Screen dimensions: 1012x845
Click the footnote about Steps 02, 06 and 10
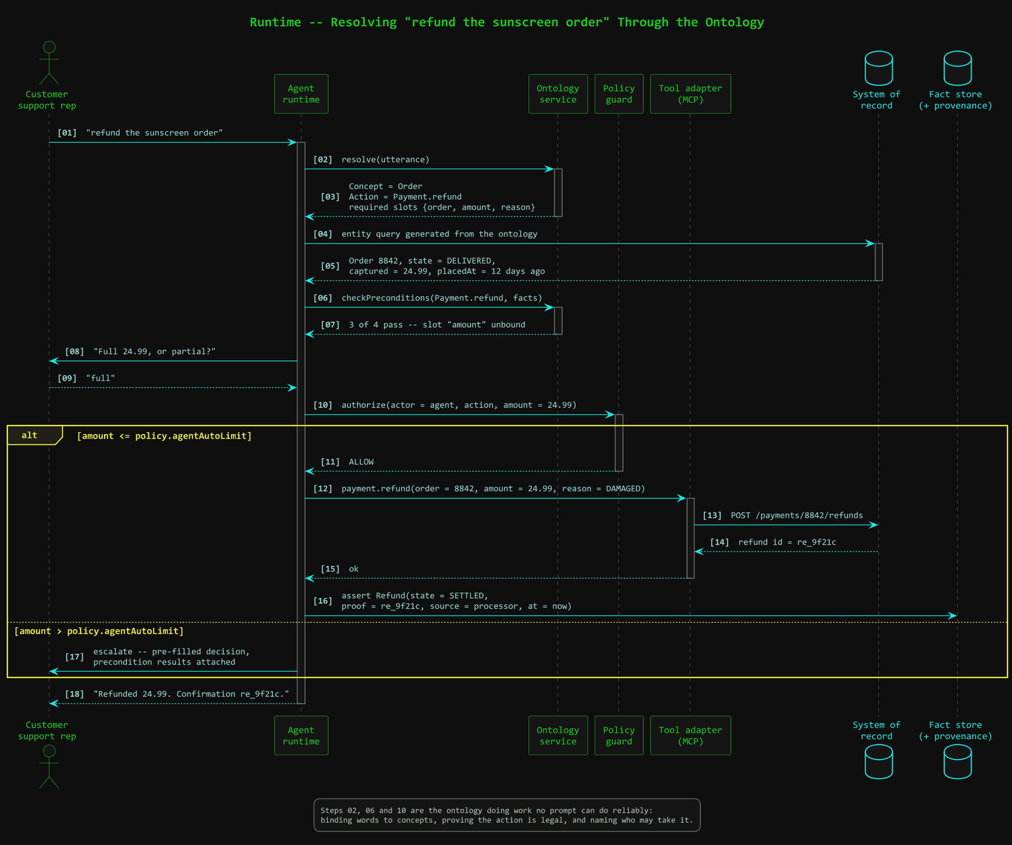coord(507,815)
